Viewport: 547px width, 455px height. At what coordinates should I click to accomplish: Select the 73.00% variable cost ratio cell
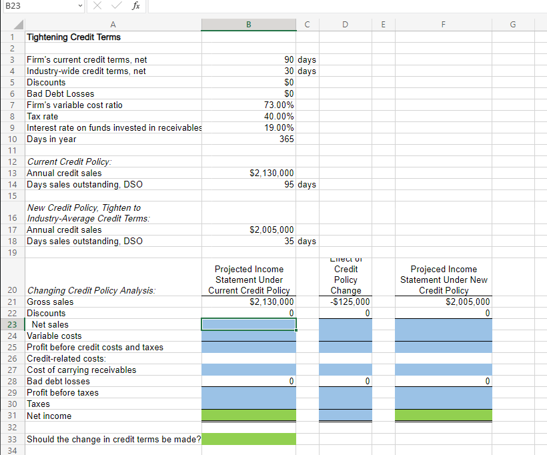[x=248, y=105]
